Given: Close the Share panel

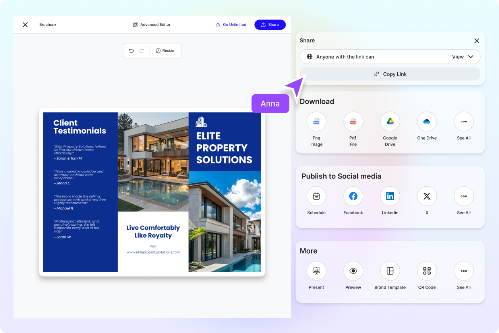Looking at the screenshot, I should [x=477, y=41].
